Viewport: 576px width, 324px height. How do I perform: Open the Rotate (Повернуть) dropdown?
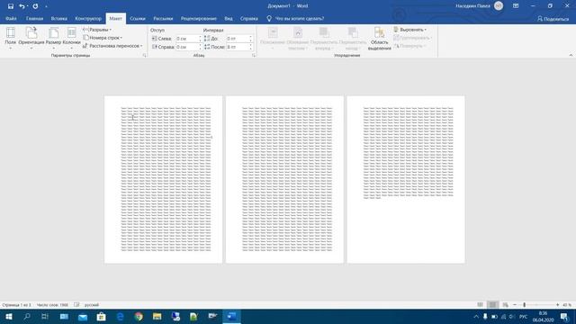tap(409, 46)
